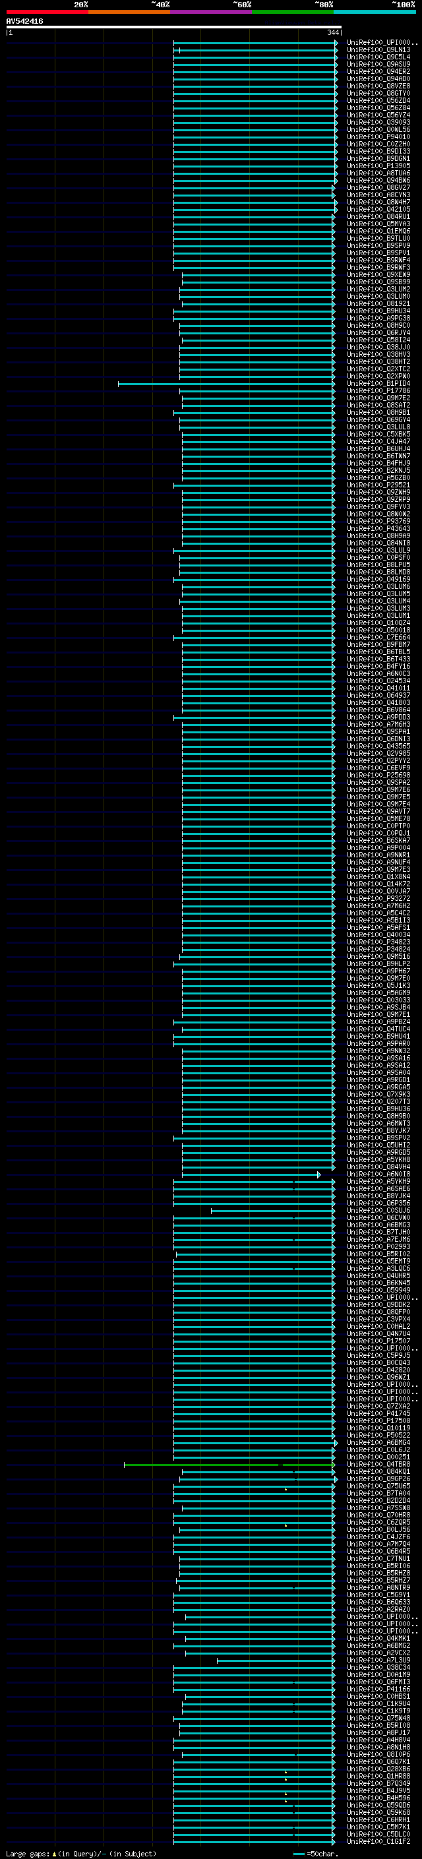Select the UniRef100_A4H8V4 label
422x1859 pixels.
click(378, 1740)
